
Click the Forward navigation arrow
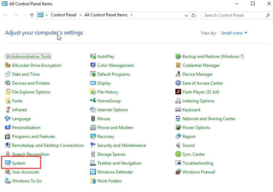(16, 15)
